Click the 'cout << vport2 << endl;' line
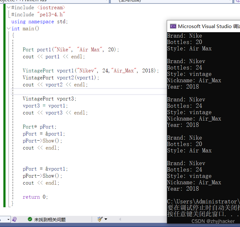 tap(55, 85)
